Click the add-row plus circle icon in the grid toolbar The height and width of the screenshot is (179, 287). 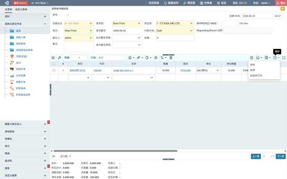click(53, 58)
